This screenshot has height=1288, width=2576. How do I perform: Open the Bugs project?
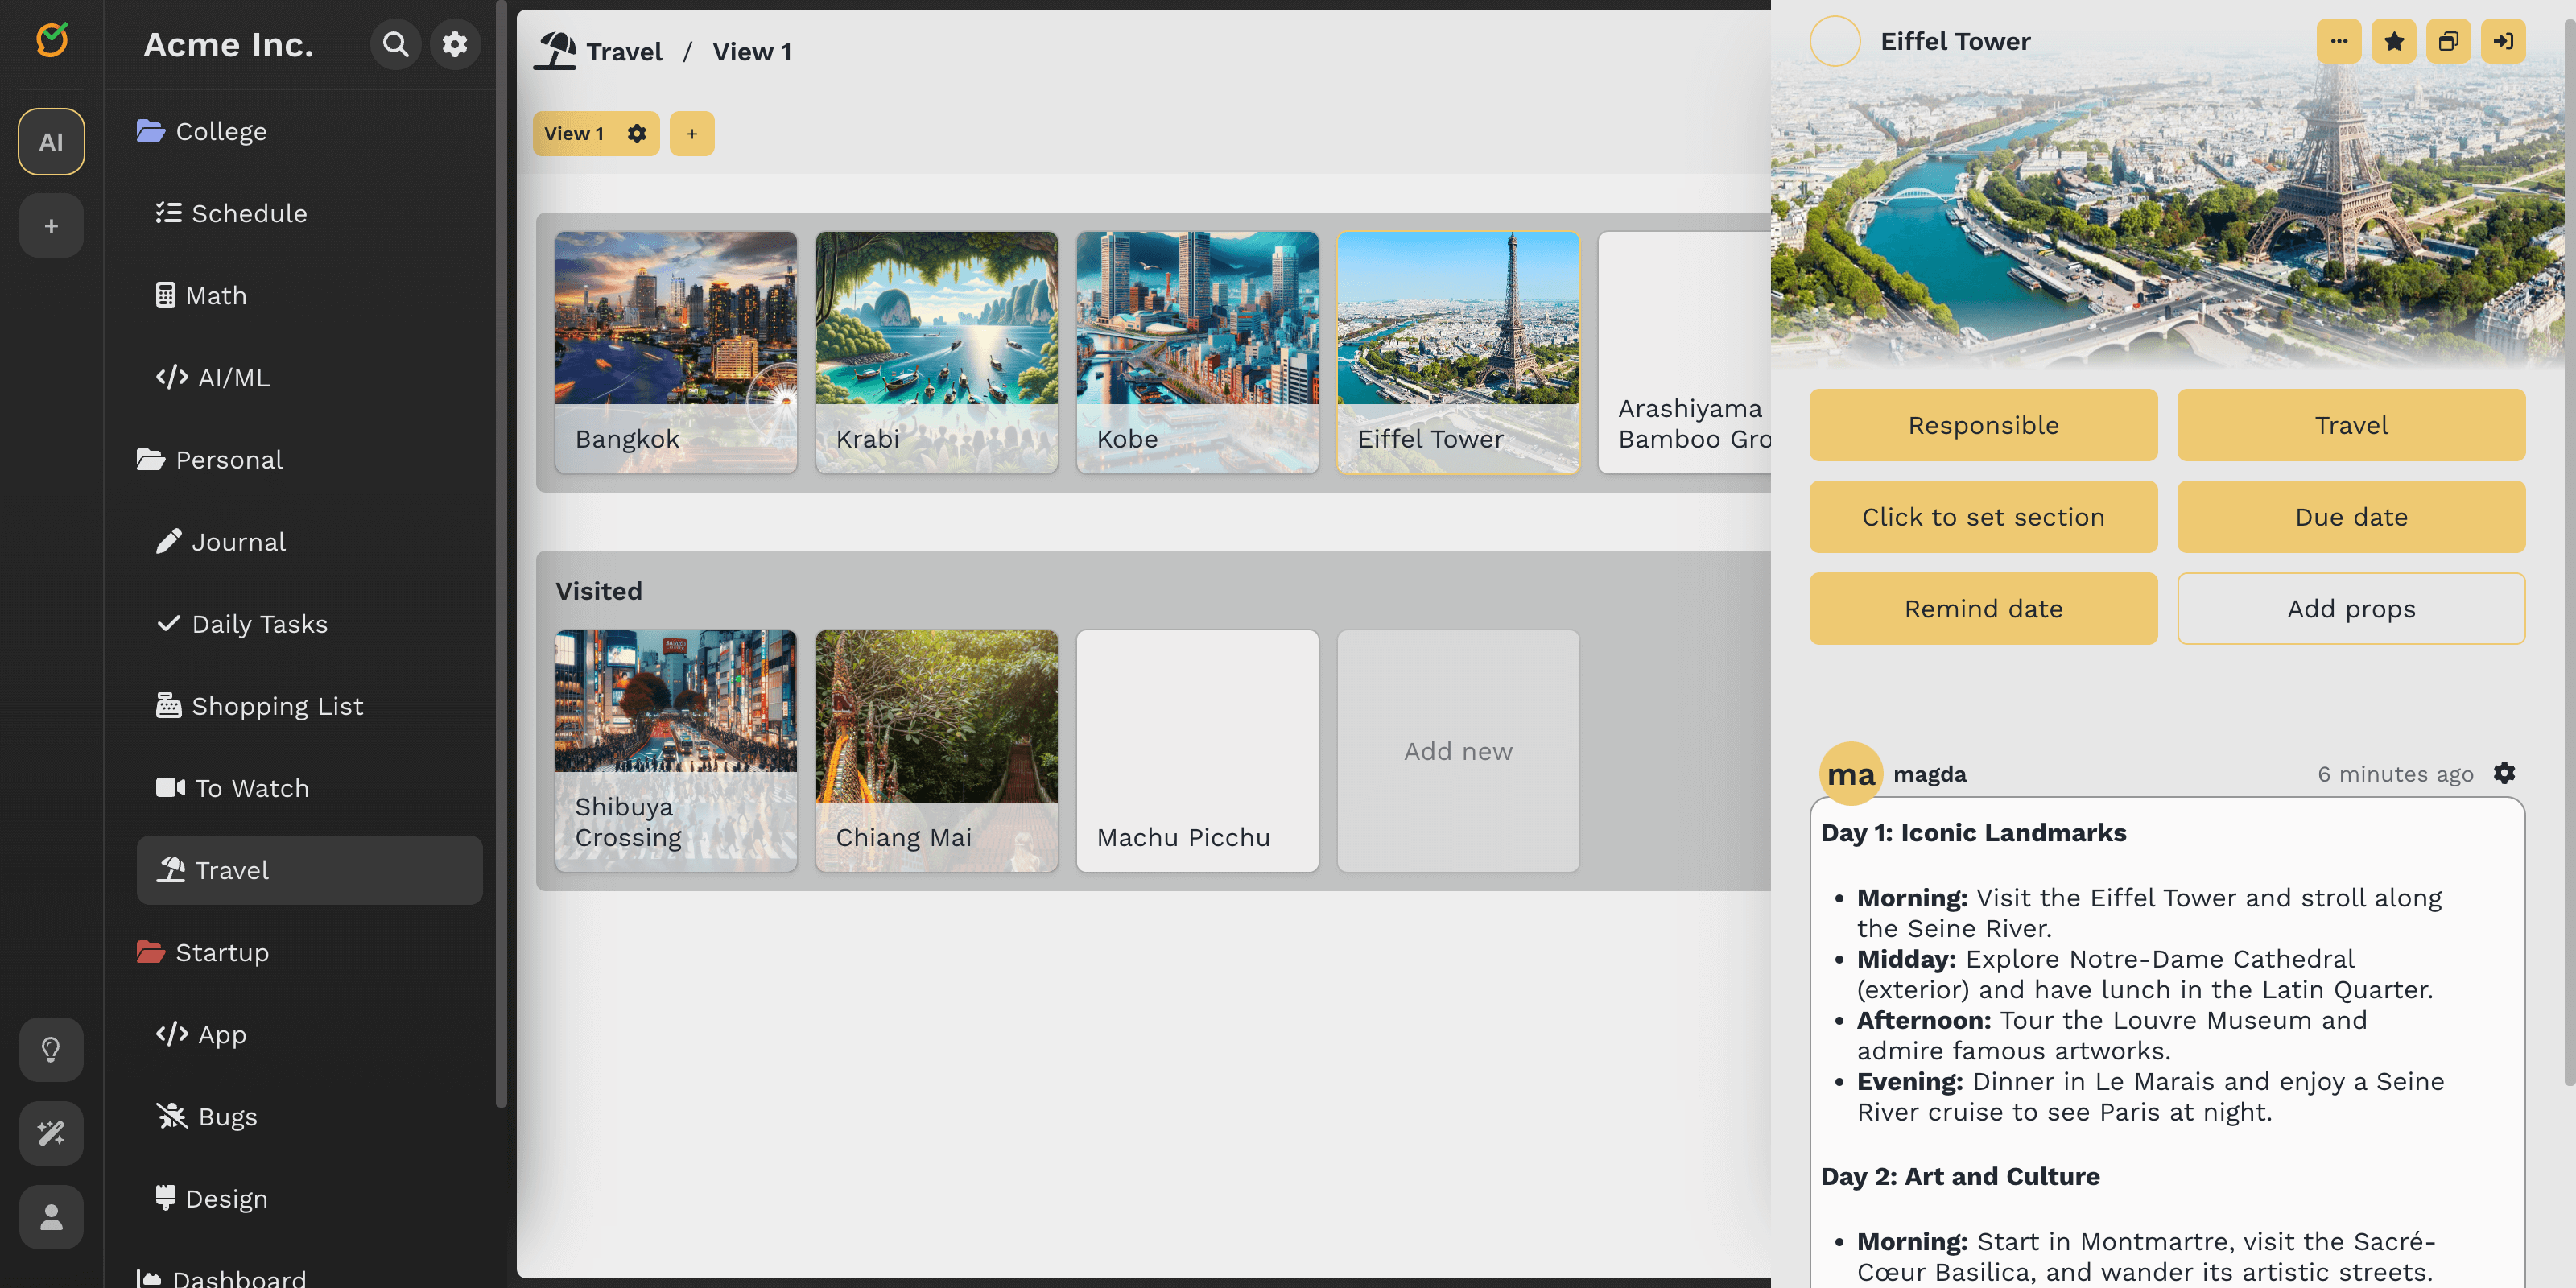pos(310,1116)
